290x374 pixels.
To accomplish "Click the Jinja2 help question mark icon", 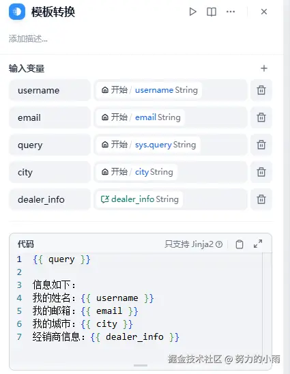I will pos(218,244).
